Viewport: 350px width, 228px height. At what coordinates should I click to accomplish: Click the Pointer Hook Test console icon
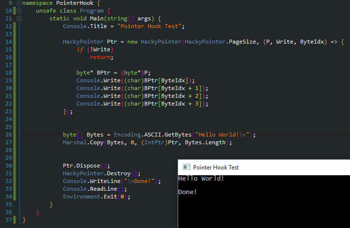tap(186, 167)
